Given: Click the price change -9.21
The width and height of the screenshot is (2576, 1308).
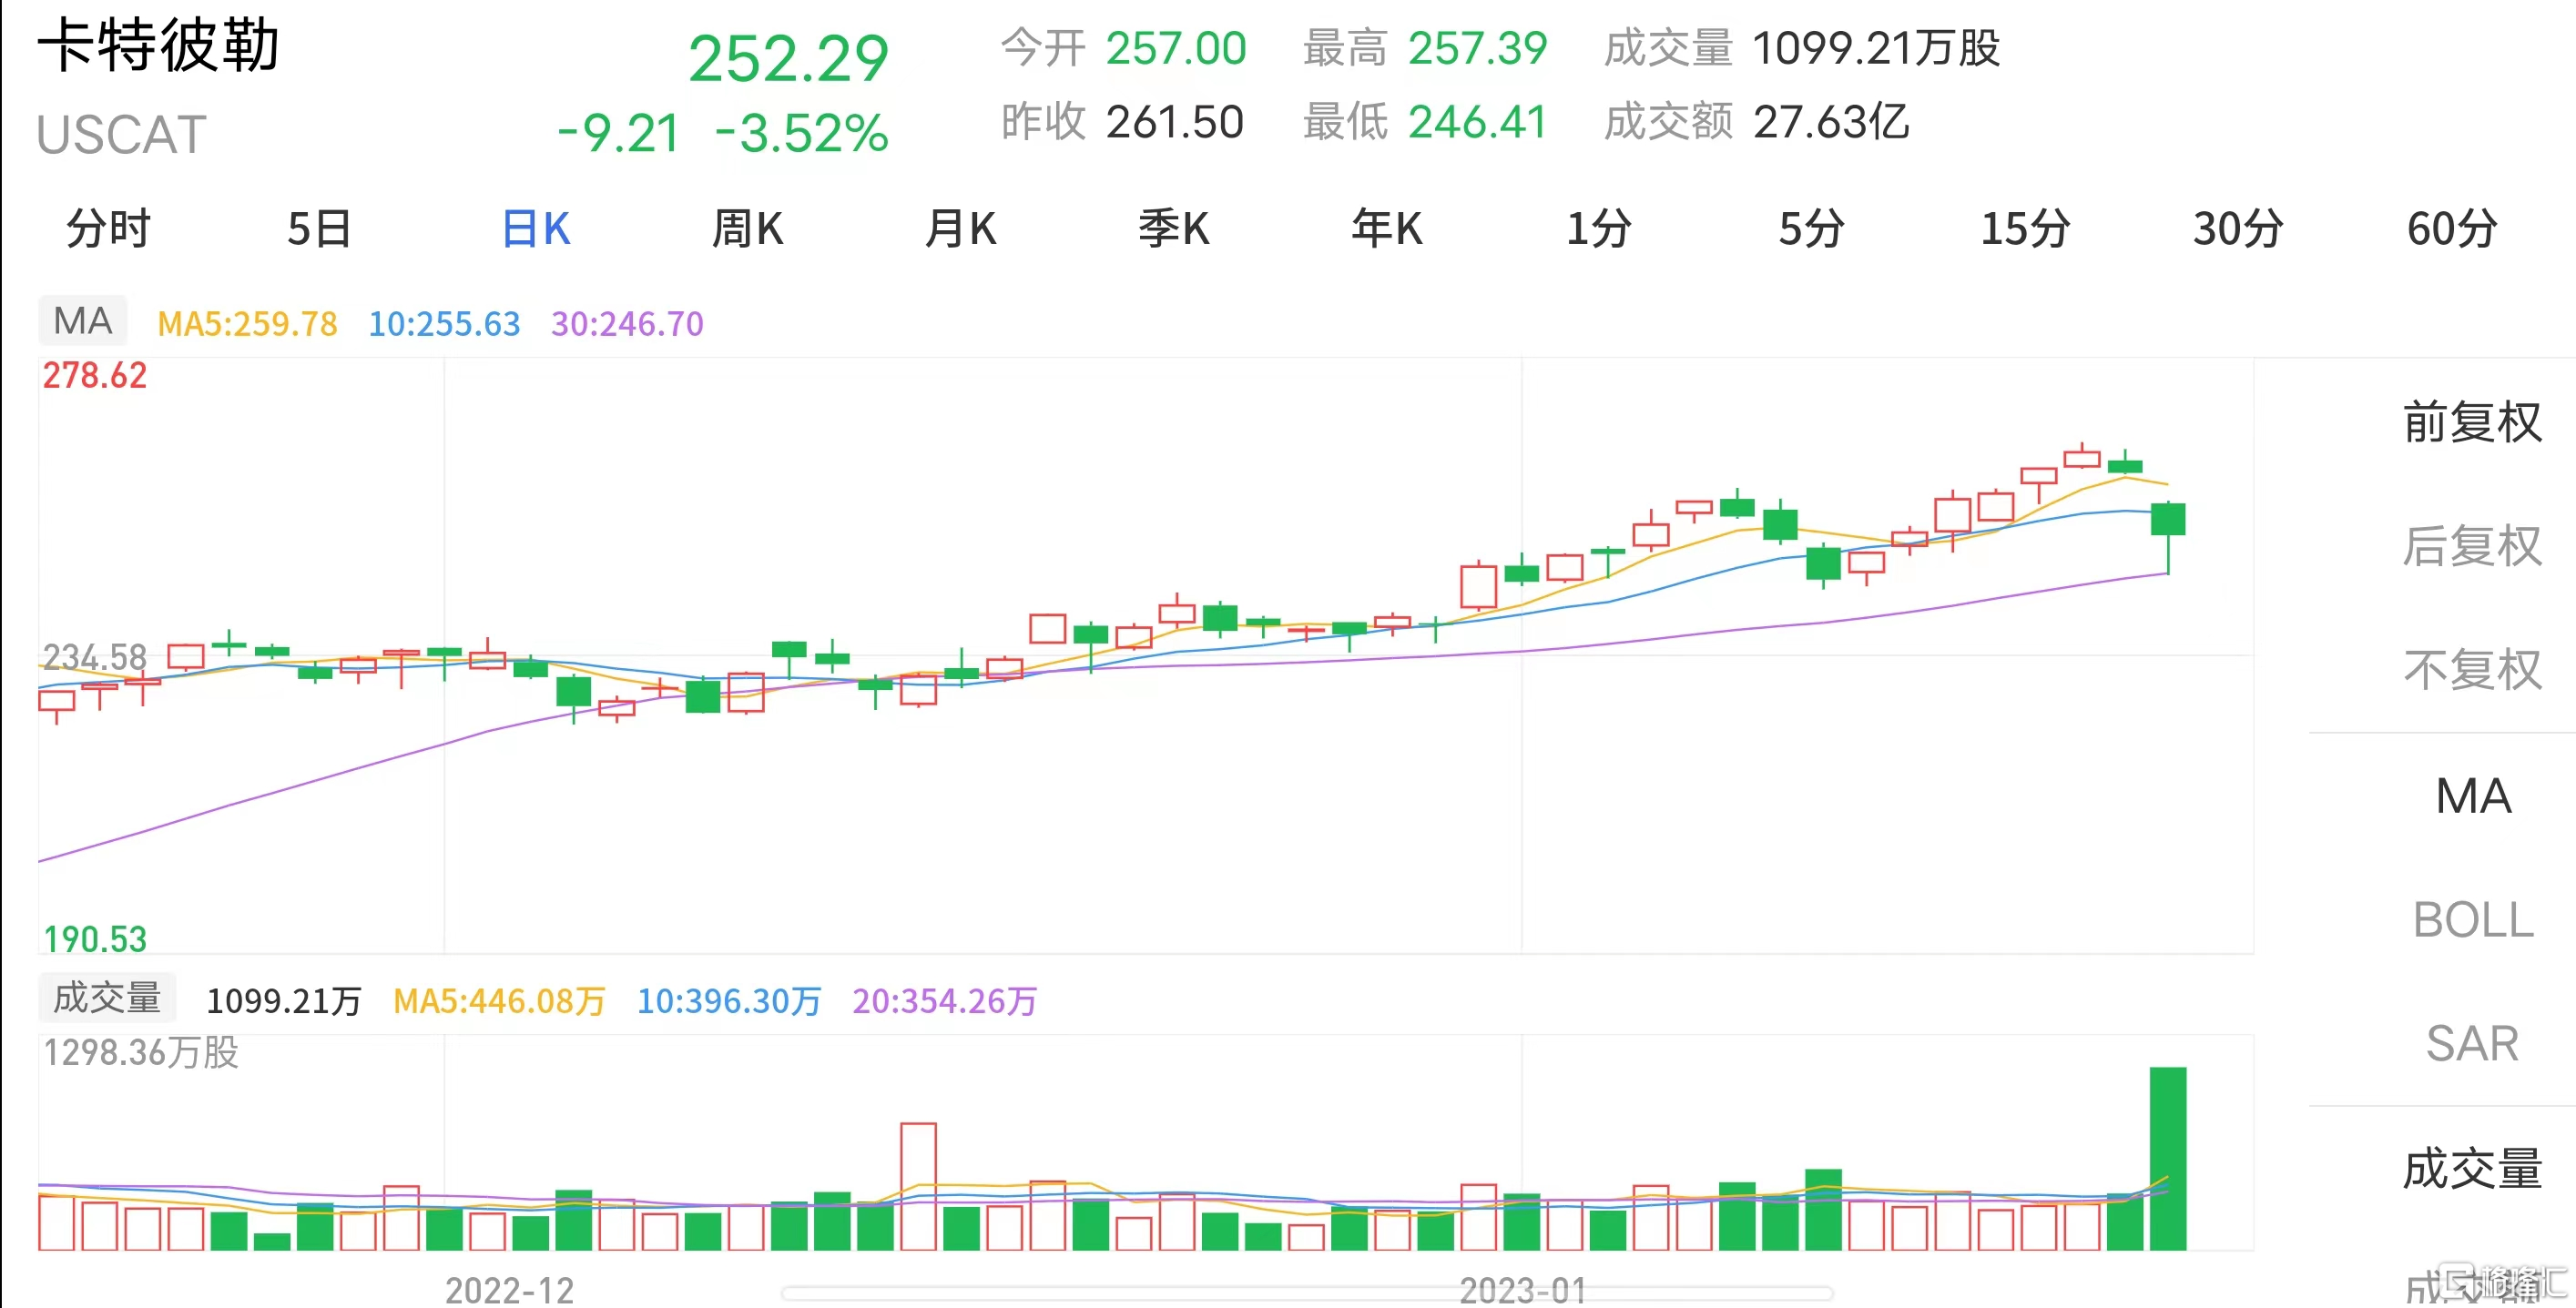Looking at the screenshot, I should coord(618,133).
